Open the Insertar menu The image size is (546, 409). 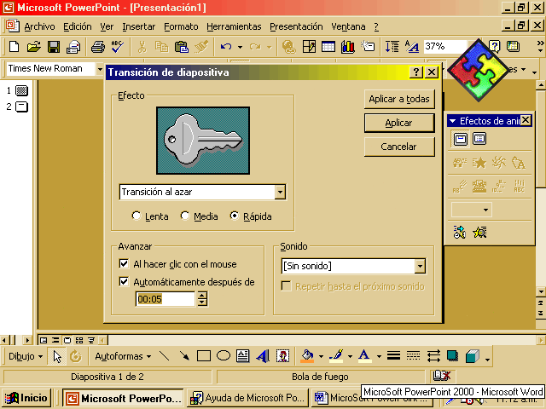(x=138, y=26)
